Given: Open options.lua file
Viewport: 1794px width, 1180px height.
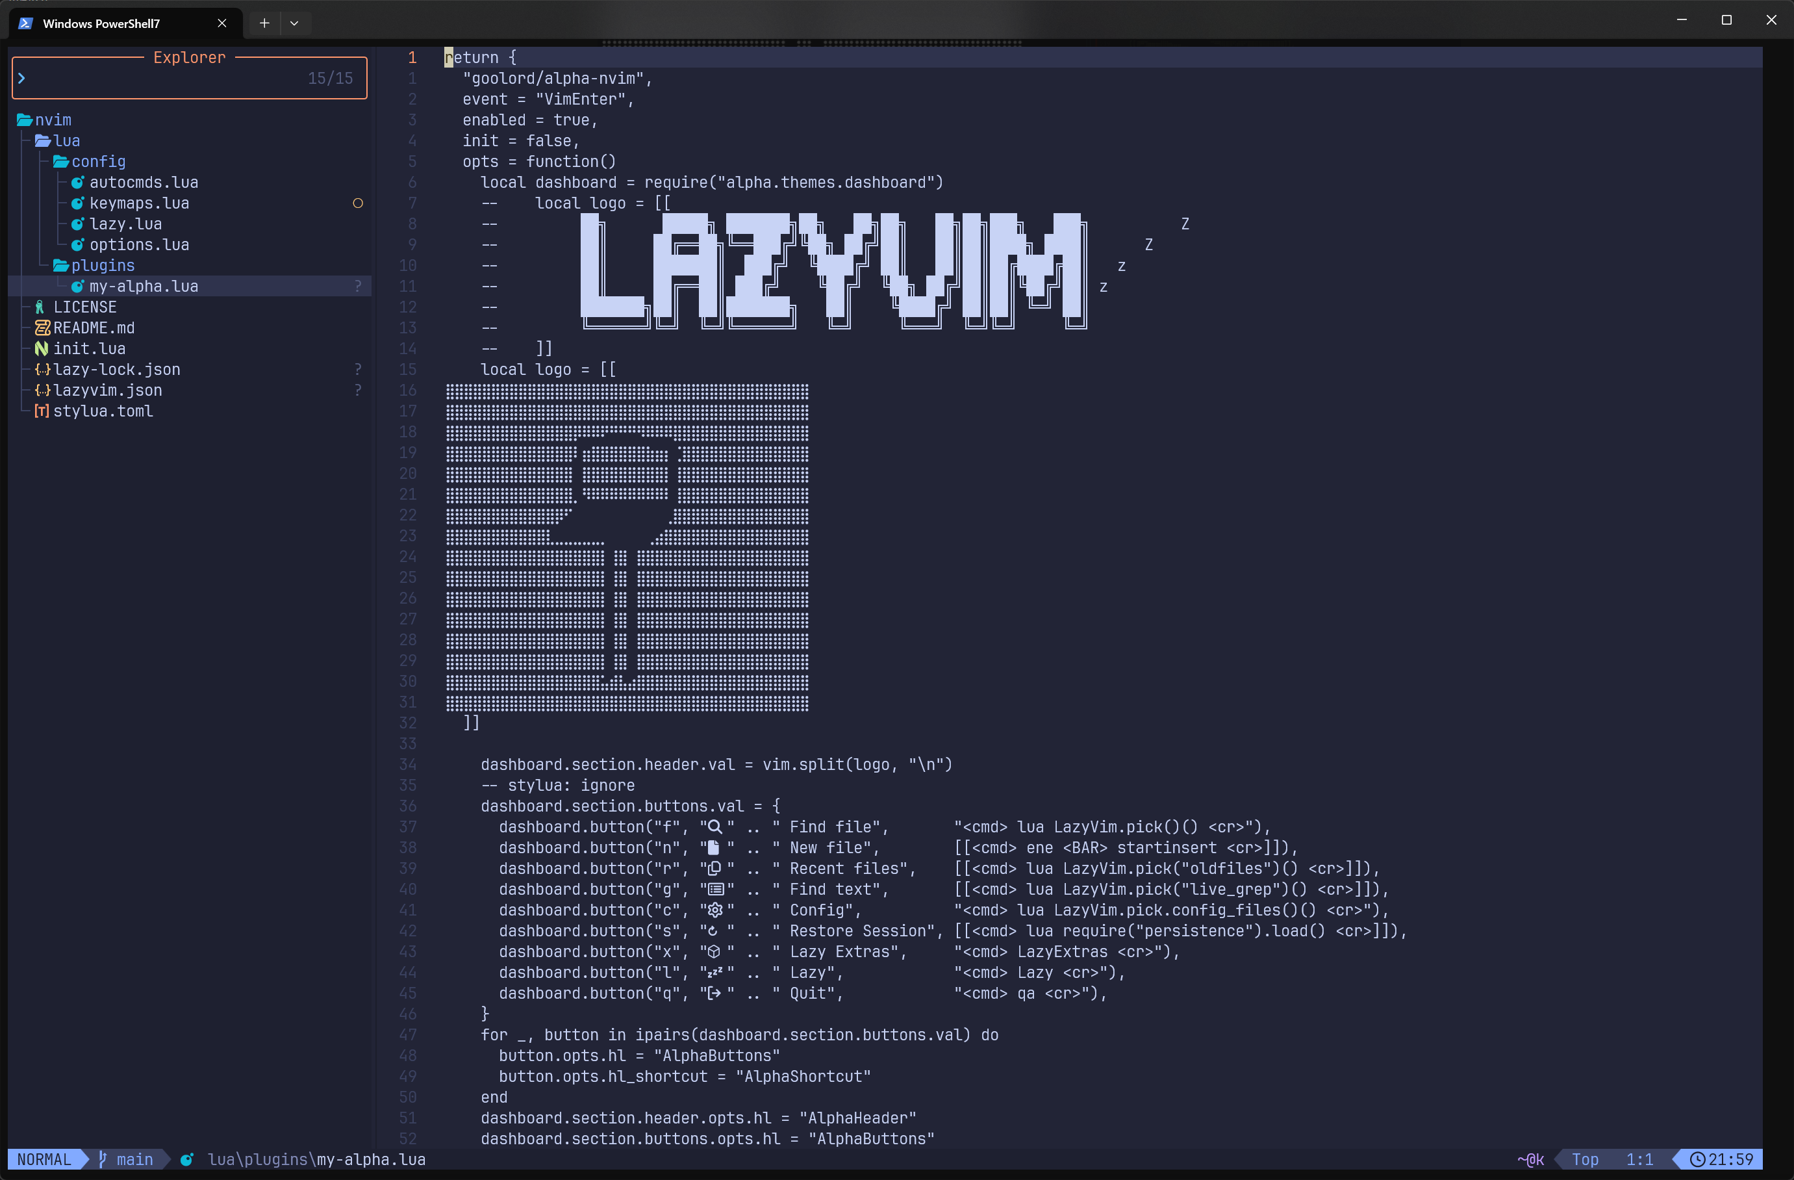Looking at the screenshot, I should tap(139, 245).
